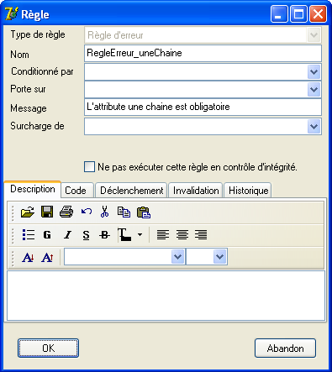Click the Print icon
Image resolution: width=332 pixels, height=372 pixels.
coord(66,212)
